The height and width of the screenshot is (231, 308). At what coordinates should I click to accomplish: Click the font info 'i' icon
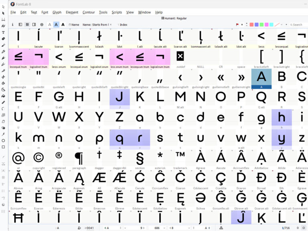click(12, 24)
